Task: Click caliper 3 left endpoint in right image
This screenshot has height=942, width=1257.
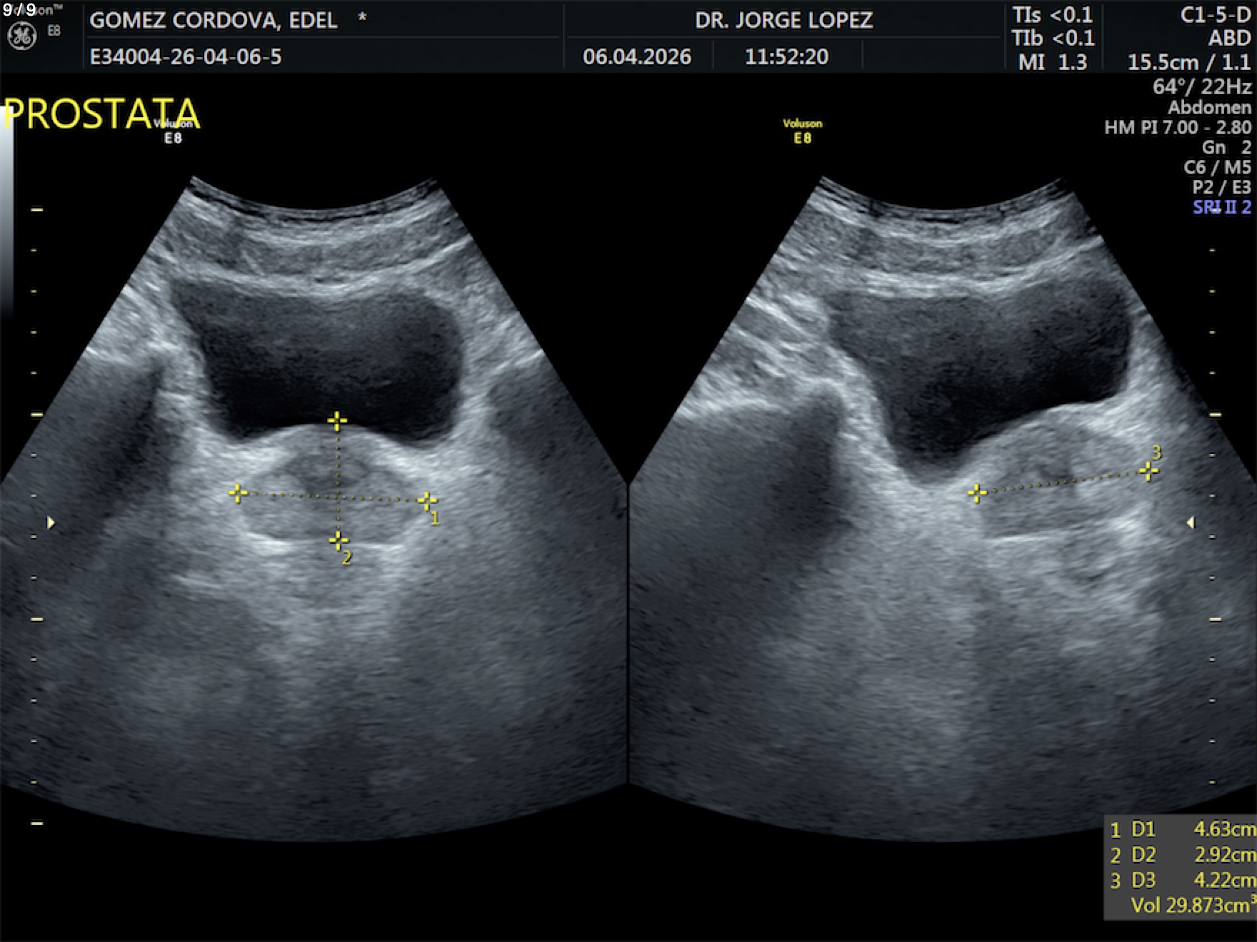Action: pyautogui.click(x=977, y=493)
